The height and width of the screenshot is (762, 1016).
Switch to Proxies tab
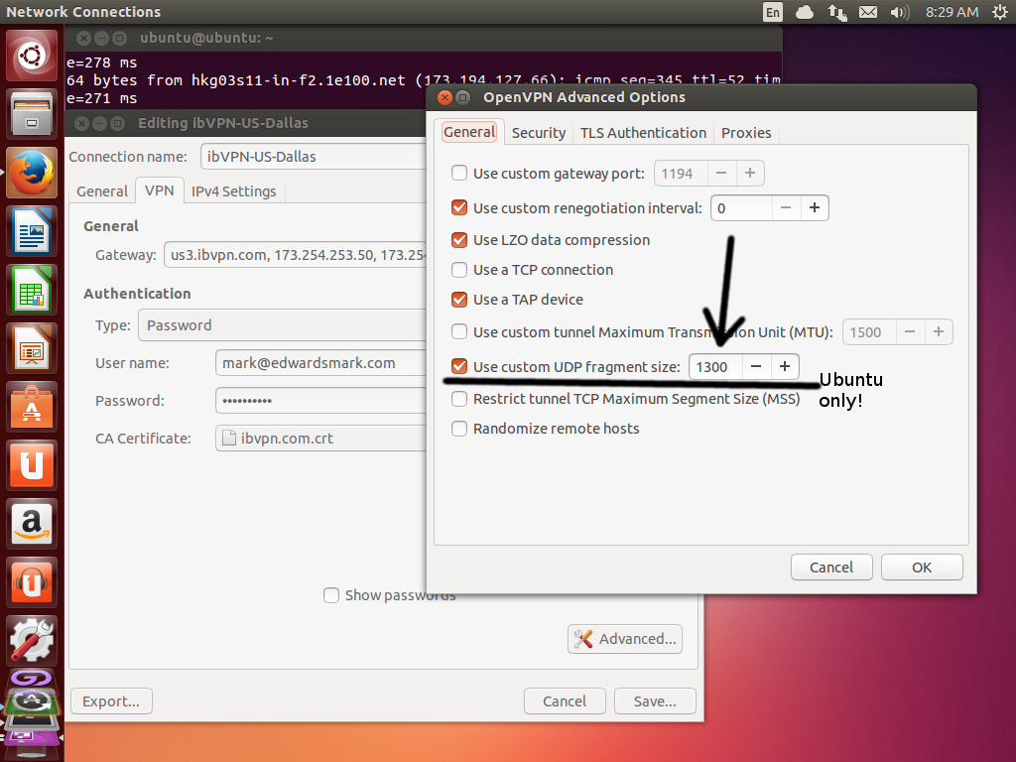(746, 133)
